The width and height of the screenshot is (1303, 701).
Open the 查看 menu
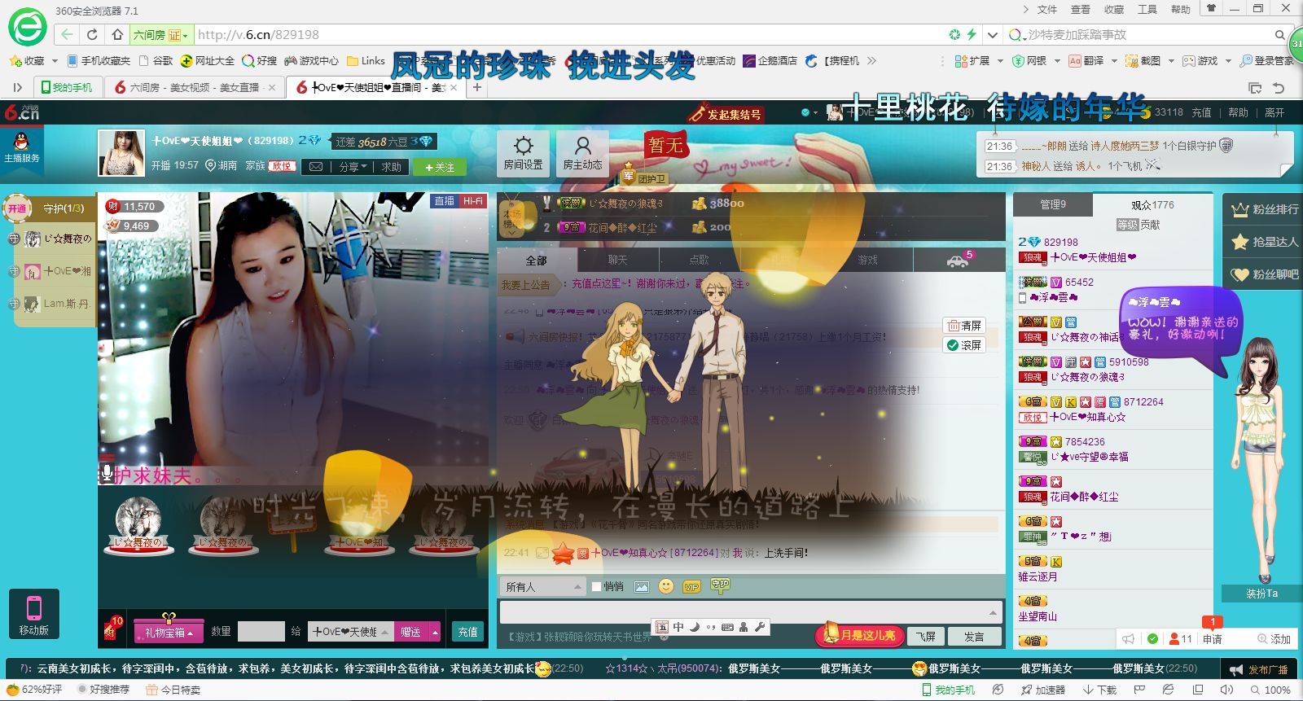point(1081,10)
